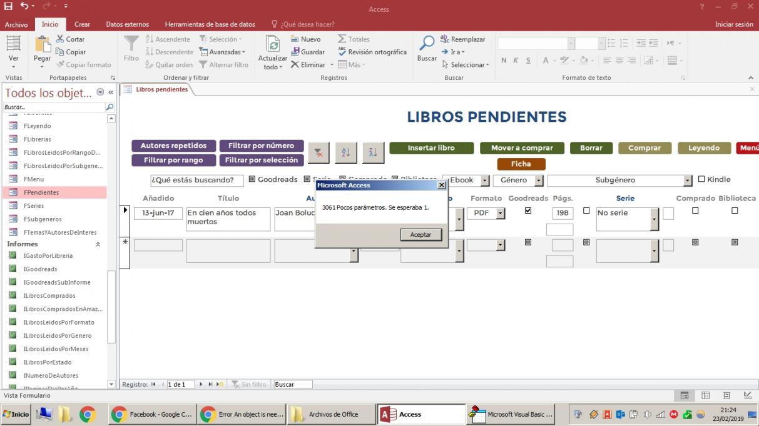
Task: Open Herramientas de base de datos tab
Action: click(x=210, y=24)
